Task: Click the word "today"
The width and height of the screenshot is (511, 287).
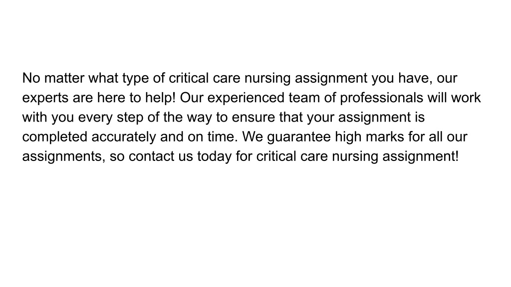Action: click(215, 157)
